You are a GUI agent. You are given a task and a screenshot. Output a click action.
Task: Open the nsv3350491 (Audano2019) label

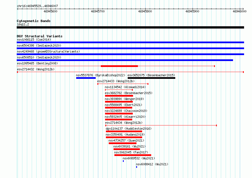tap(125, 134)
